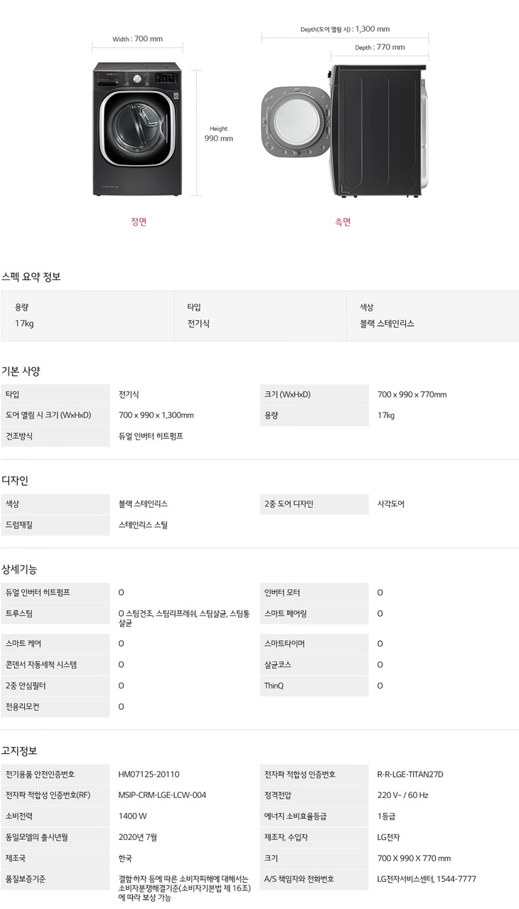Select the 타입 전기식 summary cell

click(259, 315)
